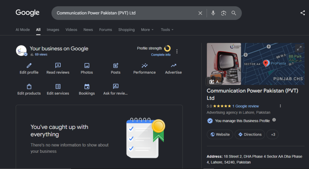Open Edit services

point(58,90)
